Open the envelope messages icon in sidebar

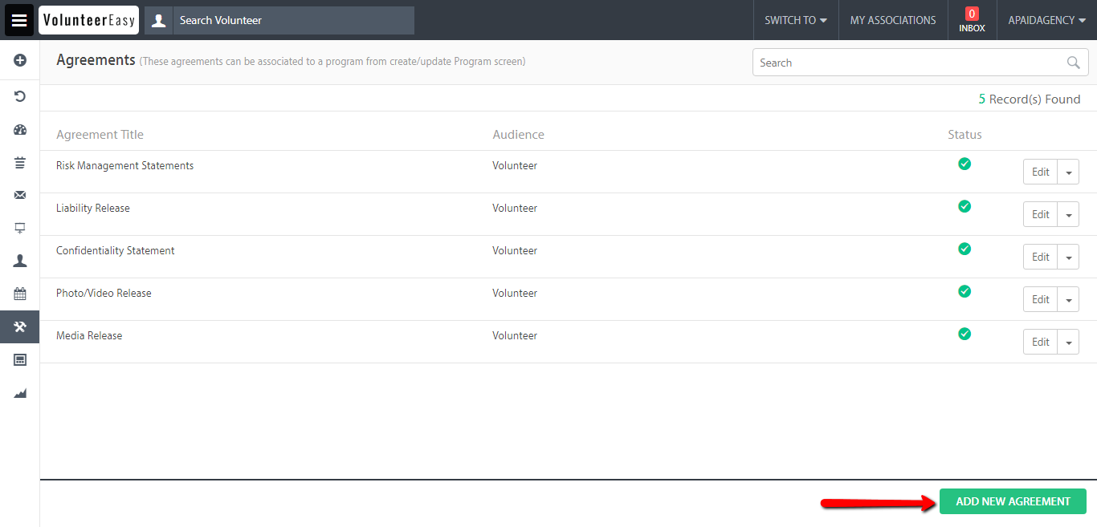pyautogui.click(x=20, y=195)
